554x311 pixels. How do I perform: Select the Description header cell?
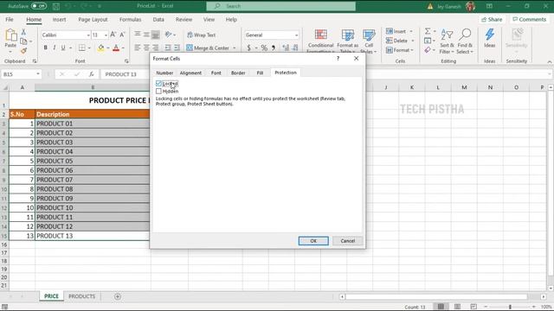tap(93, 114)
